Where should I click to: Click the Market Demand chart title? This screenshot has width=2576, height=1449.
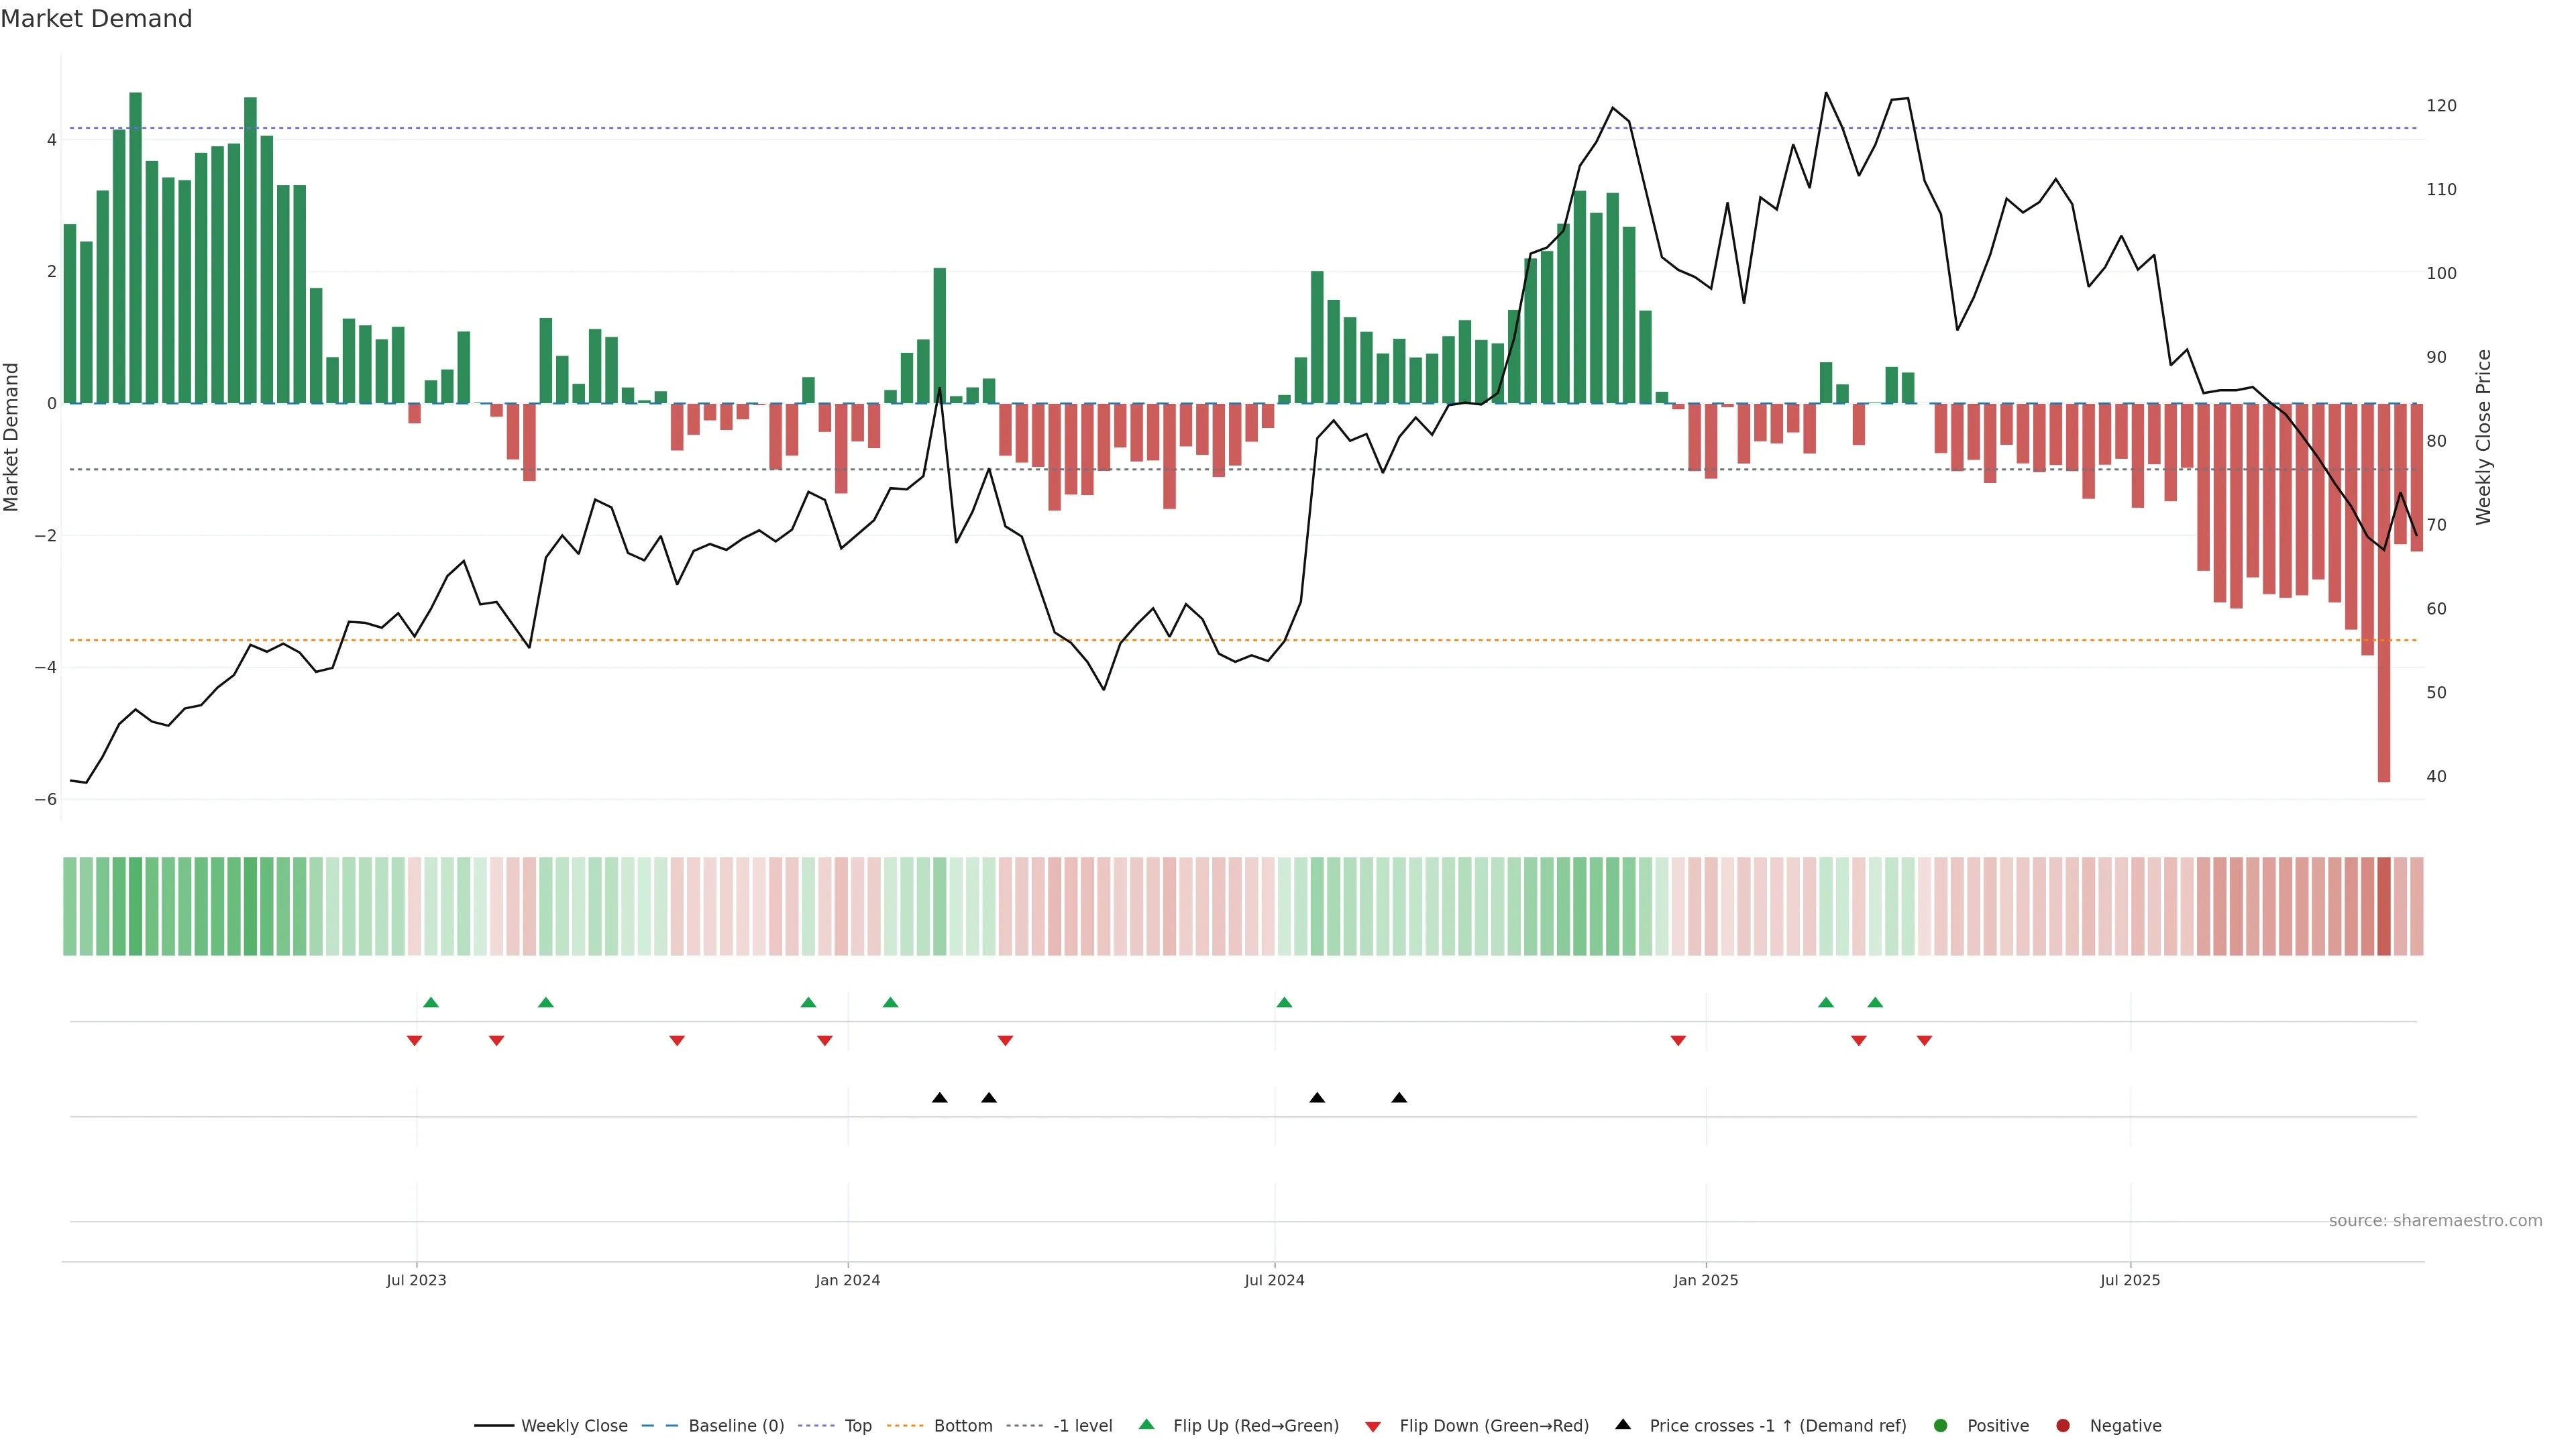96,19
